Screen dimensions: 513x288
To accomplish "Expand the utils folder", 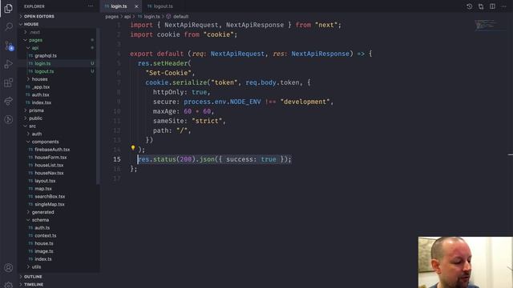I will [36, 267].
